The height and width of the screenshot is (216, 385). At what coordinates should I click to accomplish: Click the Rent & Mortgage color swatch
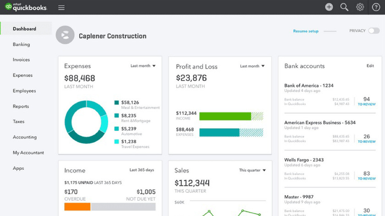pyautogui.click(x=116, y=115)
